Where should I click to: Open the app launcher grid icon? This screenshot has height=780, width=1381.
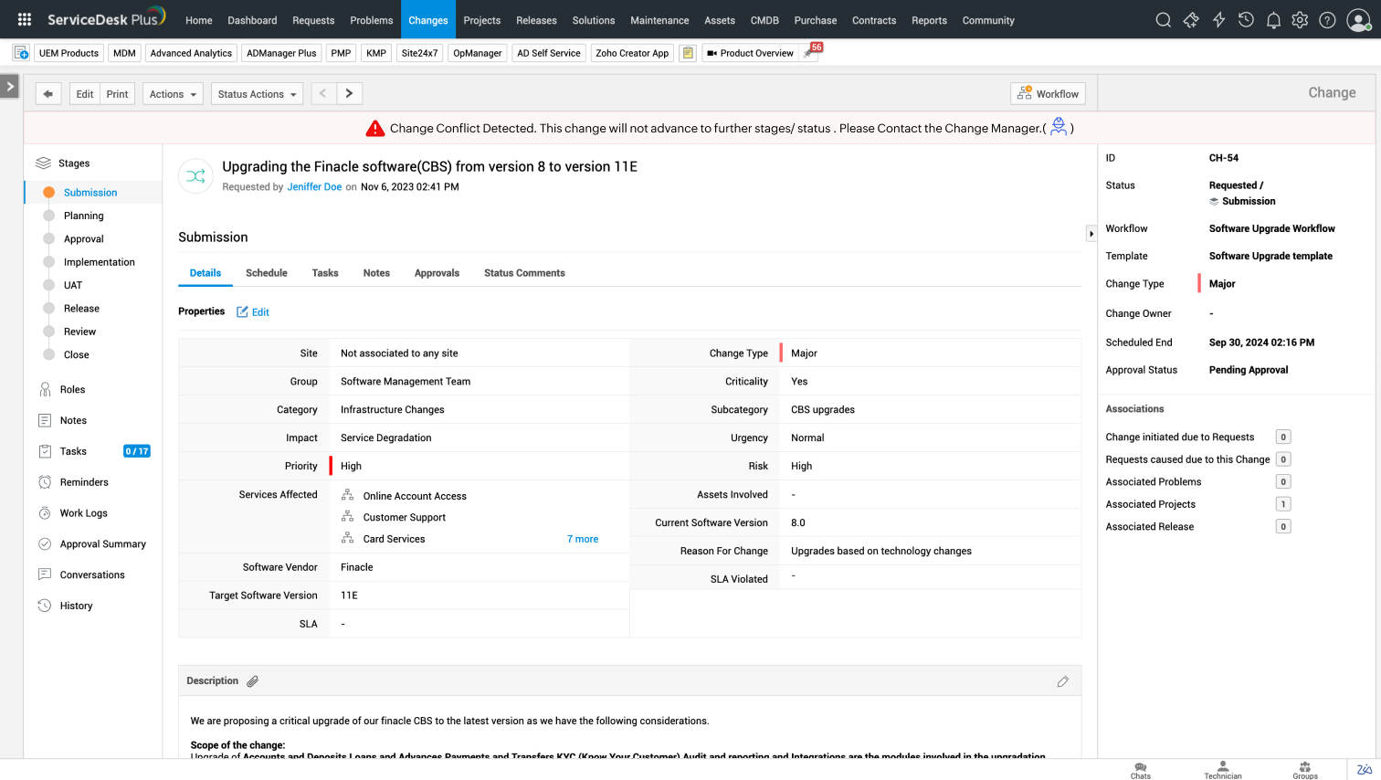tap(25, 19)
